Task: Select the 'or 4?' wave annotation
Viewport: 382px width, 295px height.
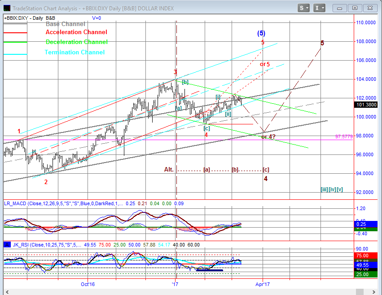Action: tap(268, 137)
